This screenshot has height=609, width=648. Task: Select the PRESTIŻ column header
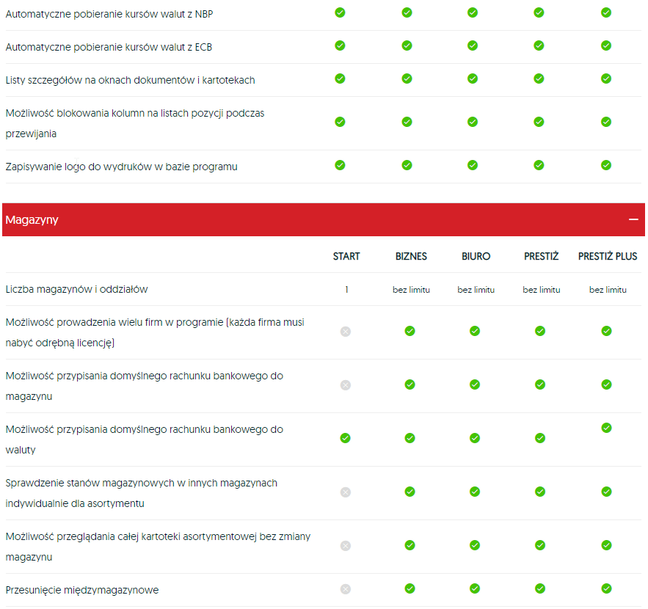[541, 256]
